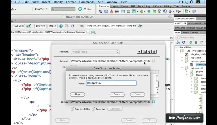
Task: Open File Management icon beside Title field
Action: click(x=140, y=26)
